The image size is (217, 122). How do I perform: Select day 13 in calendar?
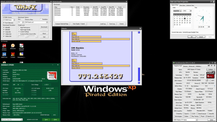tap(187, 19)
